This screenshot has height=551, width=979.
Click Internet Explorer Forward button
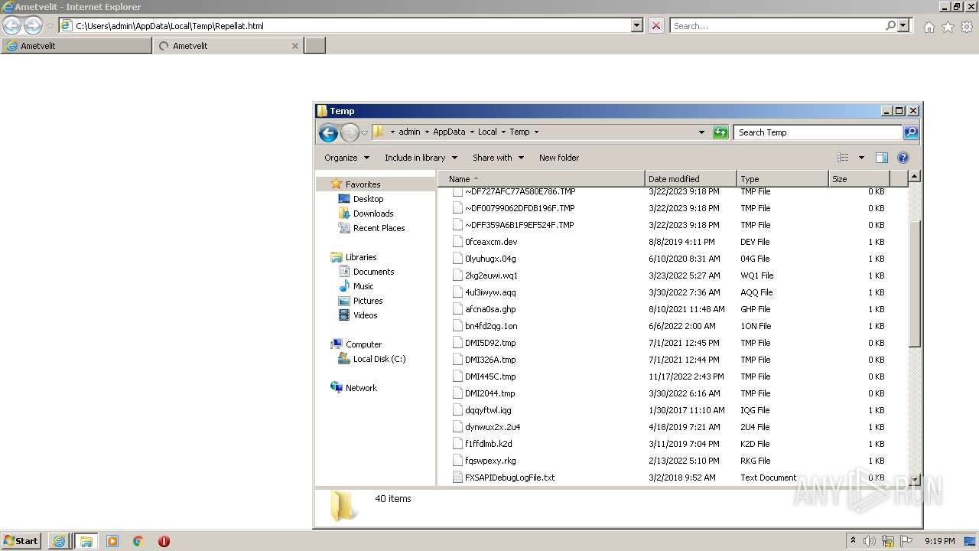[x=33, y=26]
